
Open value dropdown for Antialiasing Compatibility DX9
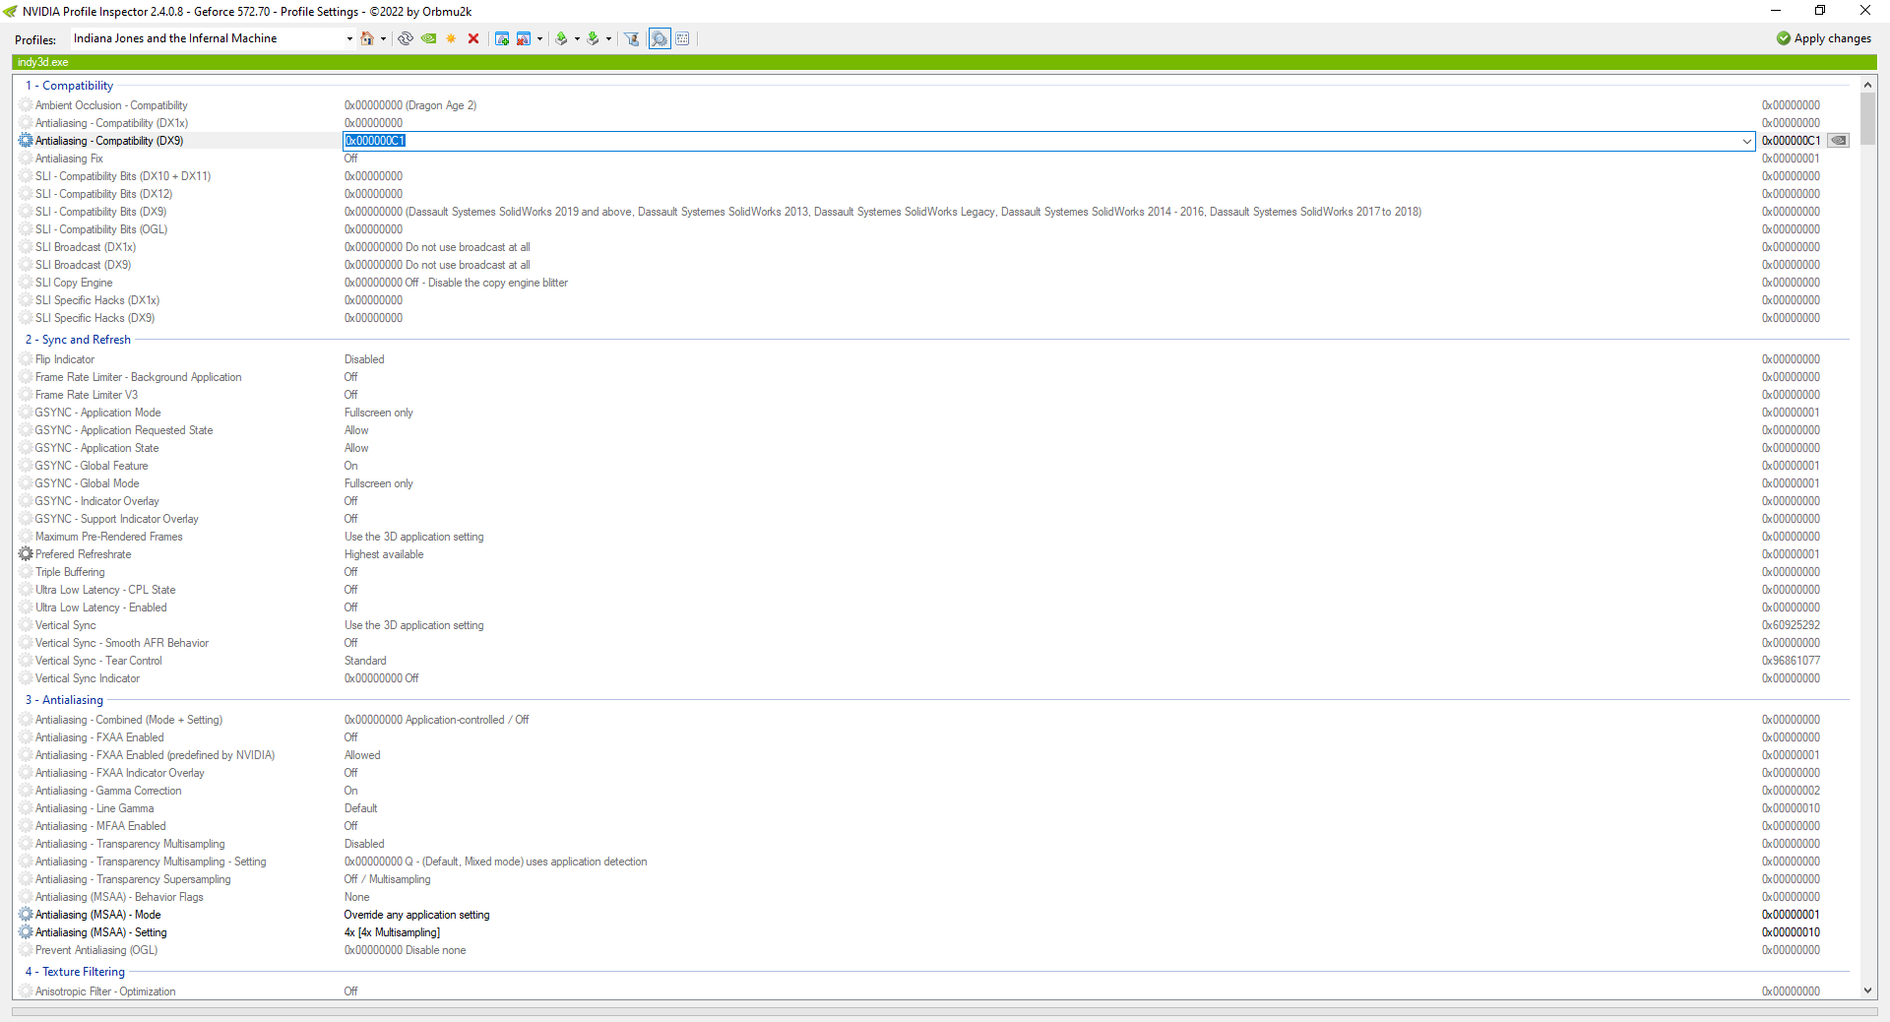pos(1747,141)
